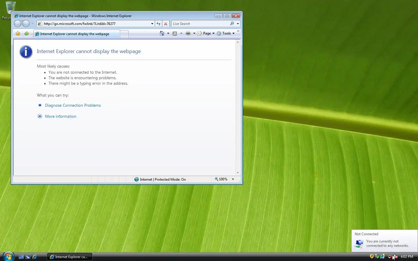The image size is (418, 261).
Task: Open the zoom level dropdown arrow
Action: click(x=233, y=179)
